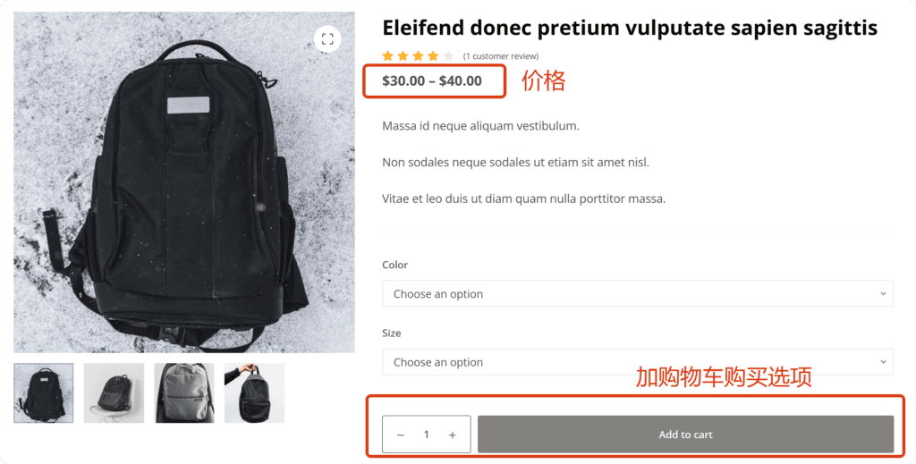The image size is (916, 464).
Task: Increase quantity with the plus button
Action: [x=453, y=434]
